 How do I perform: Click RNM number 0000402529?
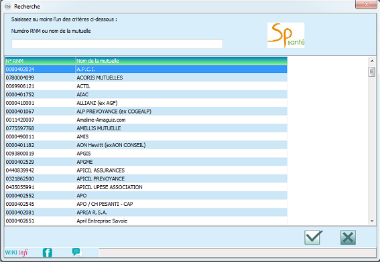[20, 162]
